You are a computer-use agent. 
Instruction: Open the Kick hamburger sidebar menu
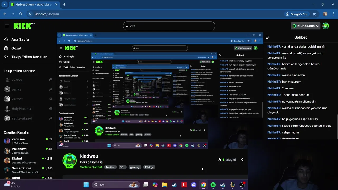click(x=7, y=26)
